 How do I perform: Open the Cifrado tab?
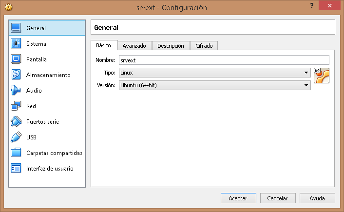[x=204, y=46]
